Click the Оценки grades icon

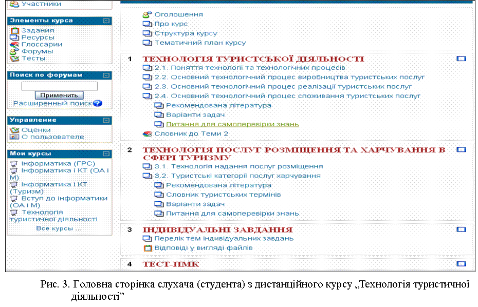pyautogui.click(x=14, y=130)
